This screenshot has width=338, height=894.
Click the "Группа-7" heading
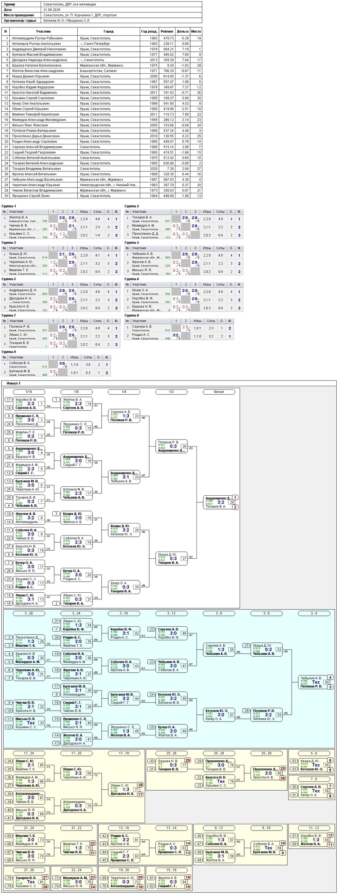click(x=9, y=315)
